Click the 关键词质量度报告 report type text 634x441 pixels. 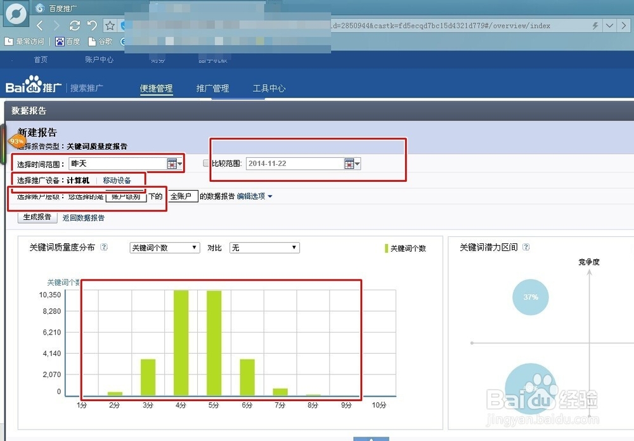(x=97, y=146)
